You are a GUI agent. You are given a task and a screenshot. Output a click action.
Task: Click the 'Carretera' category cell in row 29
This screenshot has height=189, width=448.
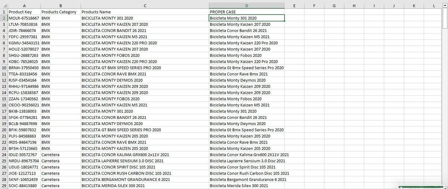[x=60, y=186]
